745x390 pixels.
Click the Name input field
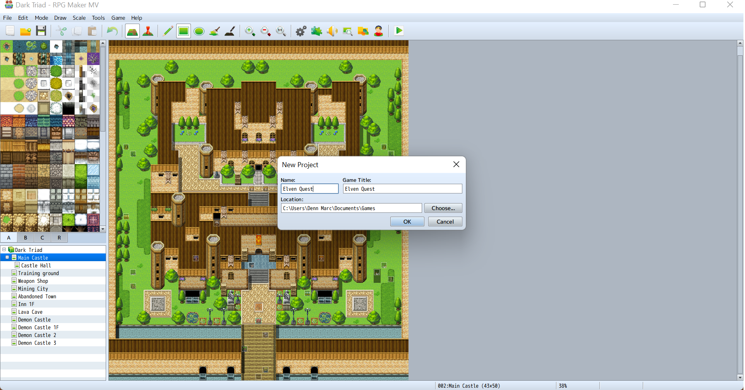tap(309, 189)
